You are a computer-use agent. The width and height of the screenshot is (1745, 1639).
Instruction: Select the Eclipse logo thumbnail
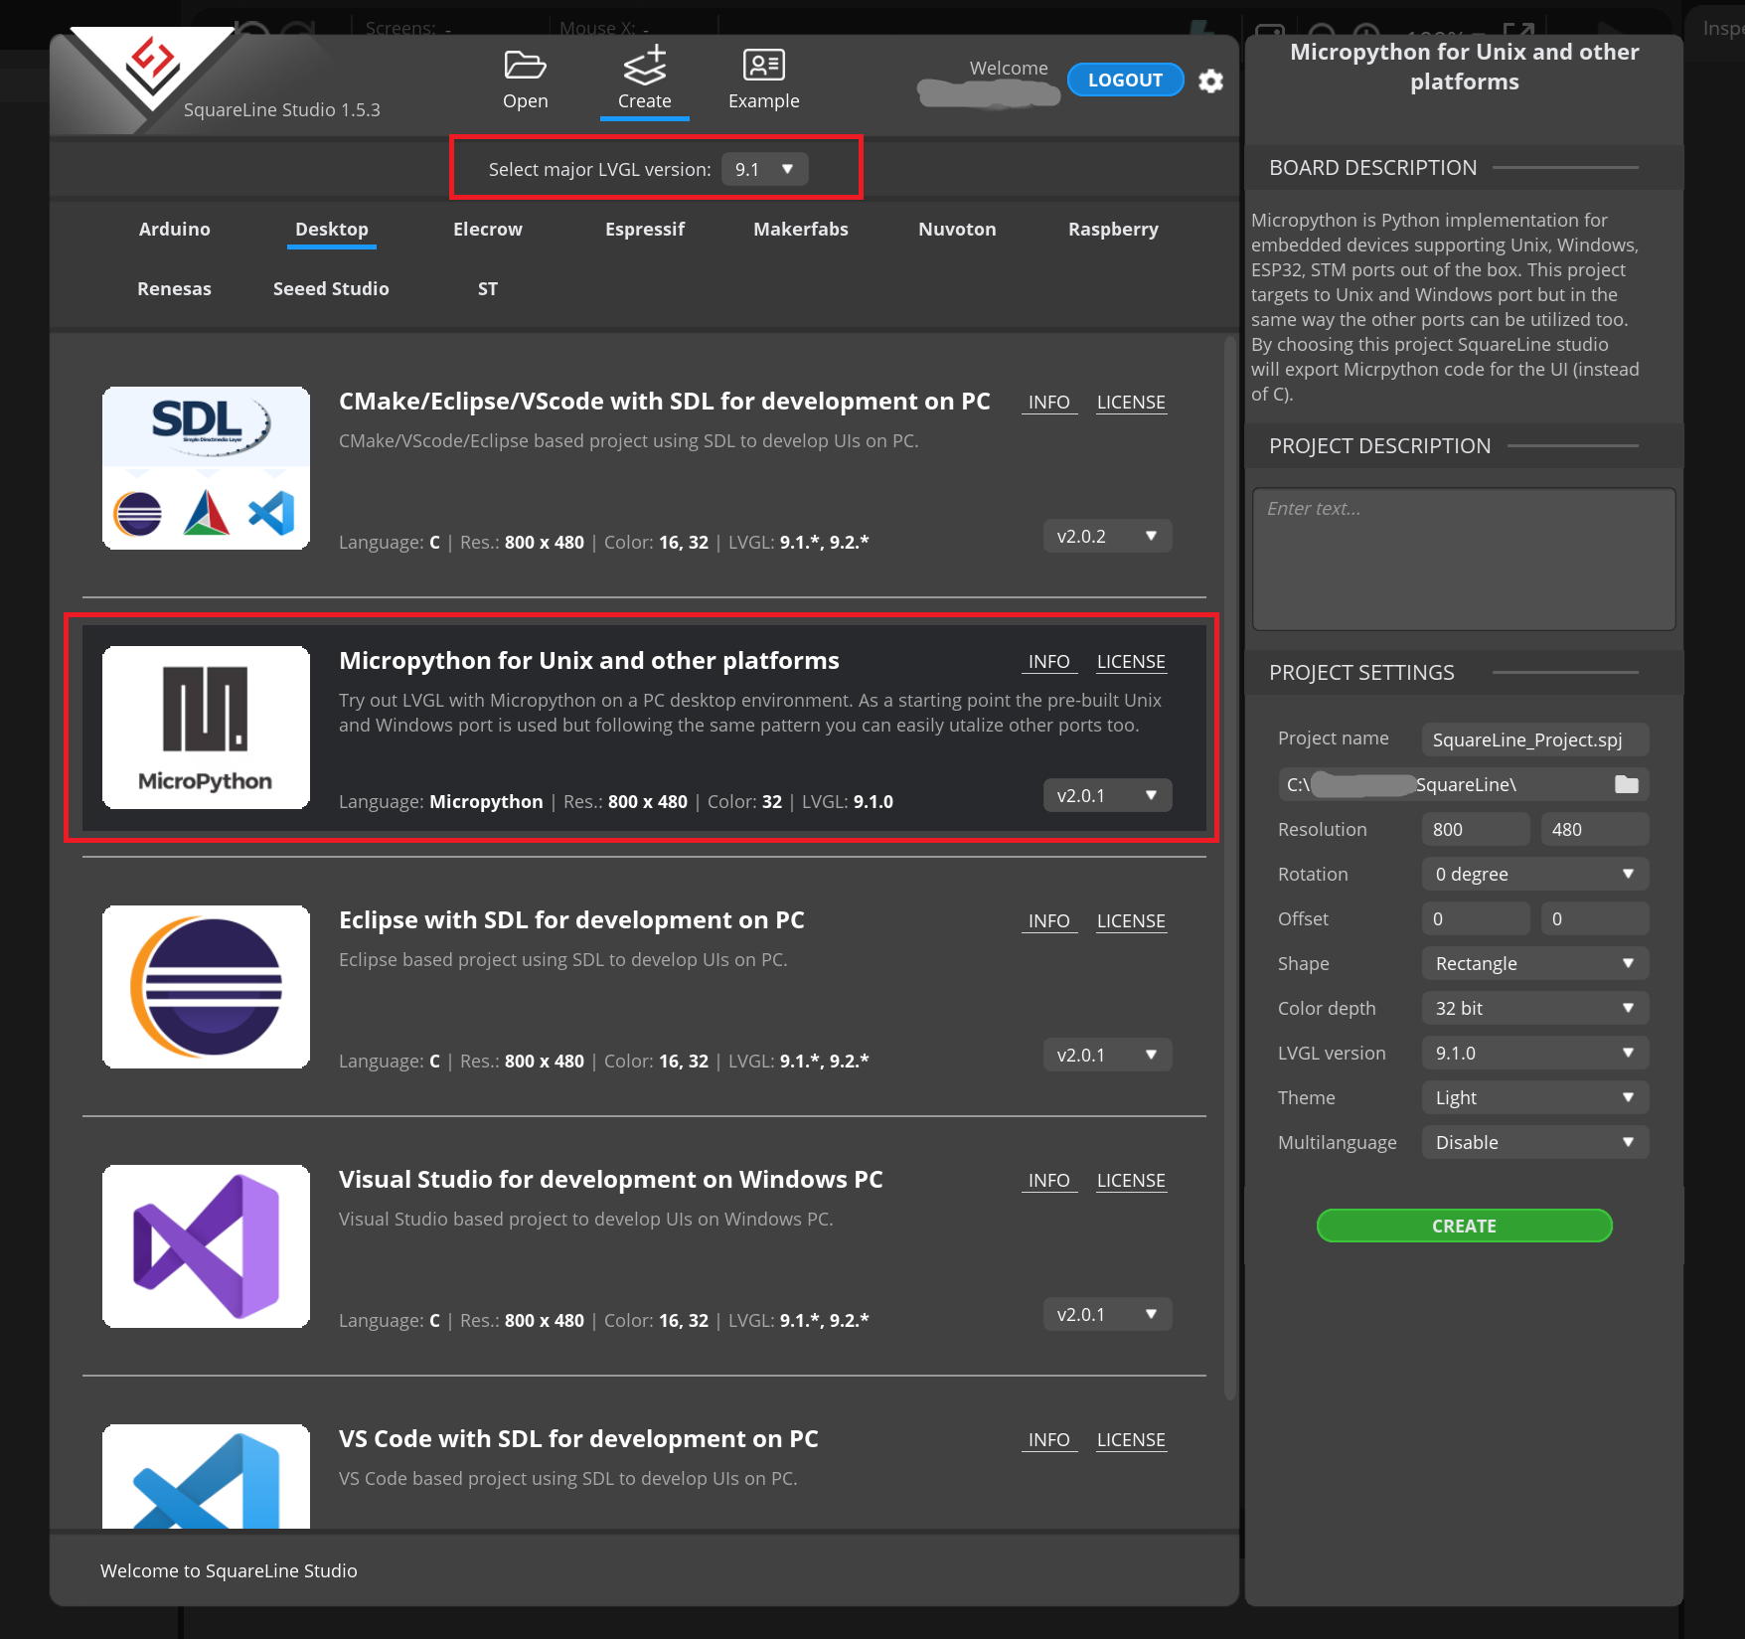coord(206,987)
